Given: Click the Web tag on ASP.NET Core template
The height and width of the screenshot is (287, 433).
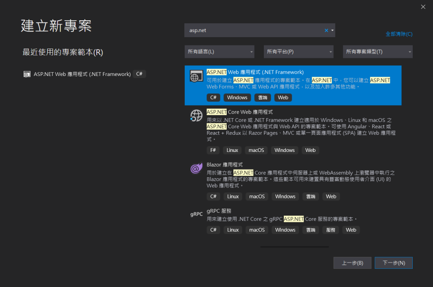Looking at the screenshot, I should pos(310,150).
